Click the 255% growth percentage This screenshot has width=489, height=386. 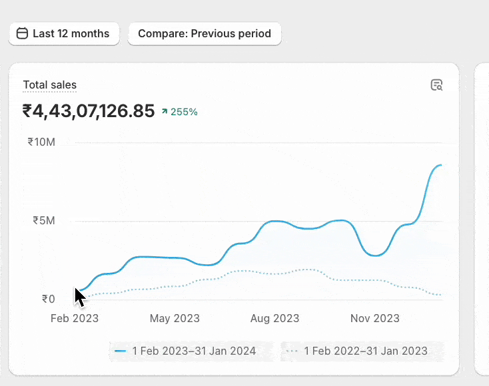(184, 112)
